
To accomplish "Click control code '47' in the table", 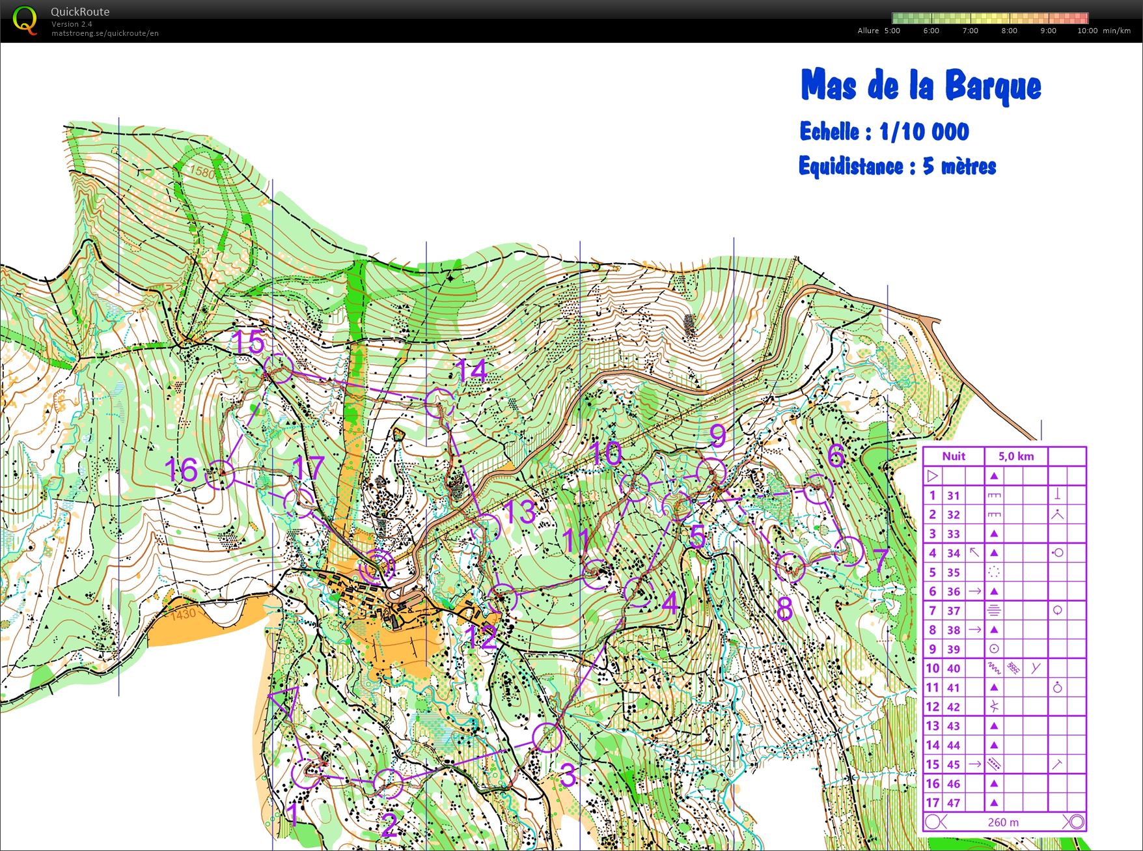I will tap(954, 803).
